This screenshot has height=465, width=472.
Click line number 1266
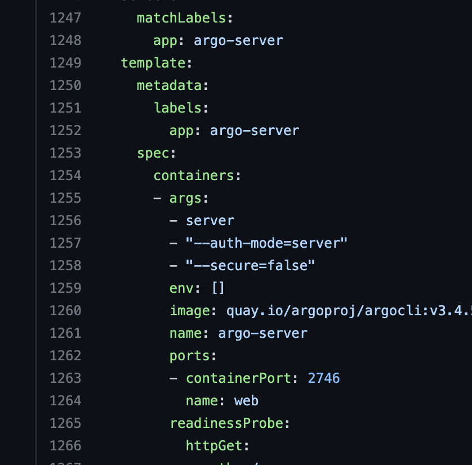(65, 446)
